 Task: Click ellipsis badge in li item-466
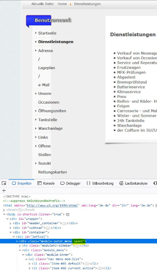pyautogui.click(x=100, y=268)
